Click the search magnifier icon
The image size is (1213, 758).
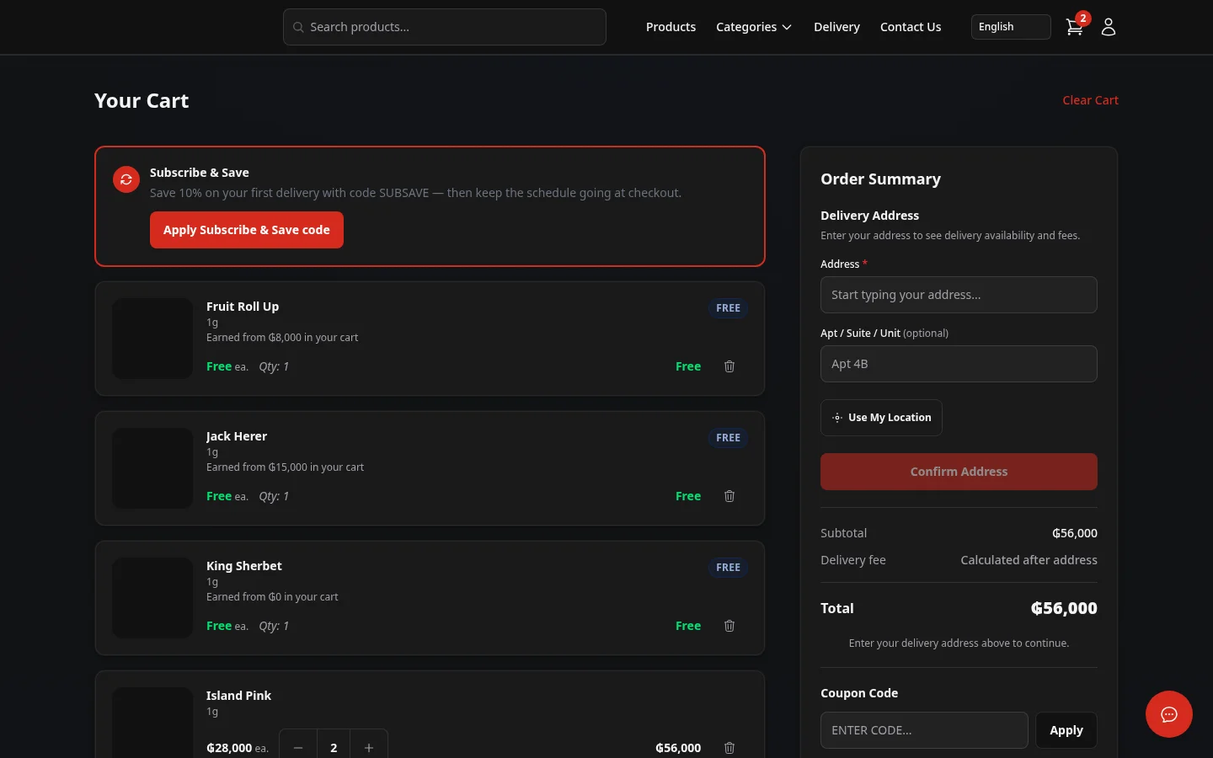pos(298,27)
